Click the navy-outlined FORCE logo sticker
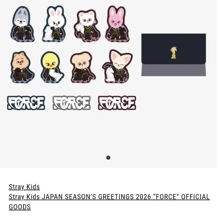The height and width of the screenshot is (219, 219). [x=26, y=103]
